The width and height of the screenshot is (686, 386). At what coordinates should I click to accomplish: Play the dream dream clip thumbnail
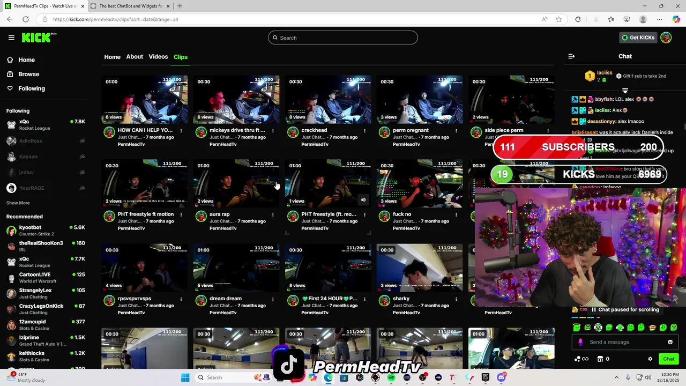[x=236, y=268]
